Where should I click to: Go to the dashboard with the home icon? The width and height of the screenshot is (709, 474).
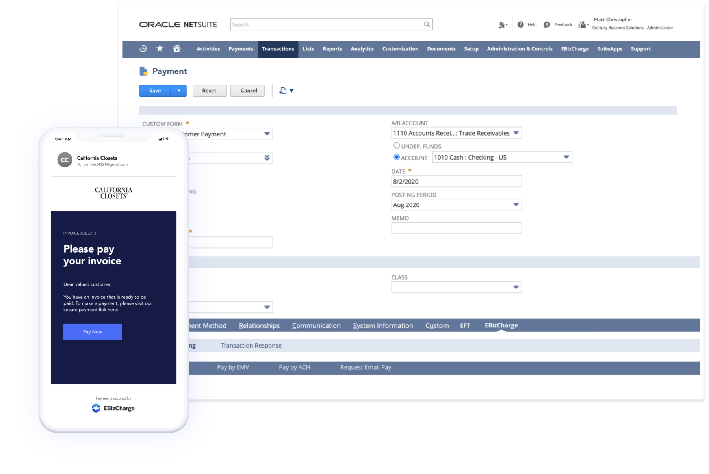click(x=176, y=49)
